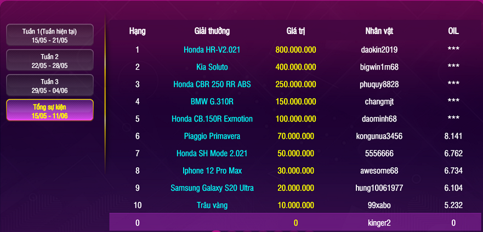
Task: Click Honda CBR 250 RR ABS prize
Action: click(x=212, y=84)
